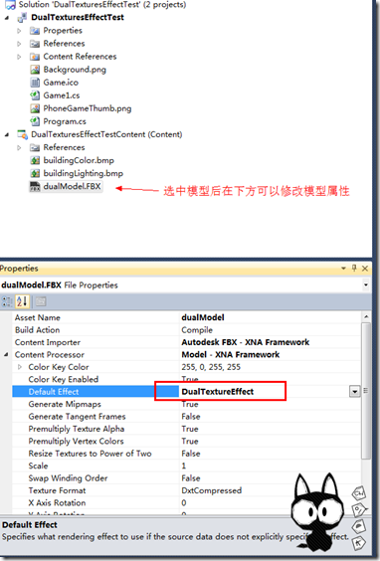Select Background.png in the solution tree
Viewport: 380px width, 561px height.
click(75, 70)
